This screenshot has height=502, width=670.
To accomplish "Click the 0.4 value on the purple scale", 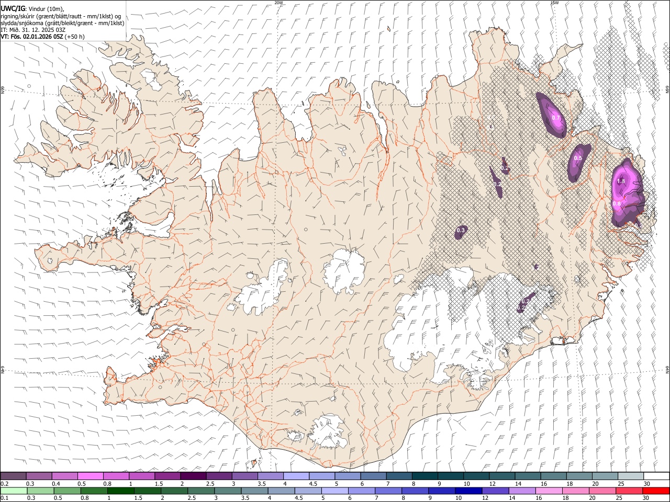I will click(x=56, y=484).
